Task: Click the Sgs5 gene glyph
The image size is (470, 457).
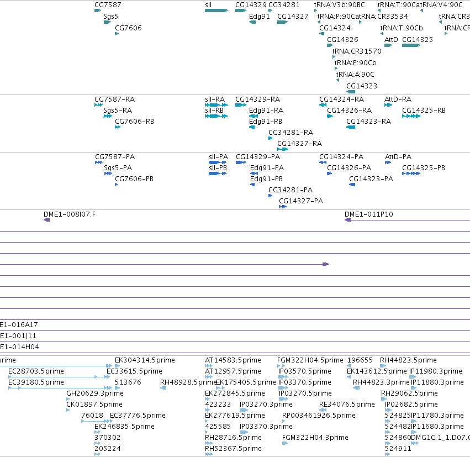Action: click(x=107, y=22)
